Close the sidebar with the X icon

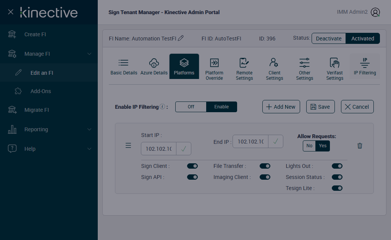click(x=10, y=12)
